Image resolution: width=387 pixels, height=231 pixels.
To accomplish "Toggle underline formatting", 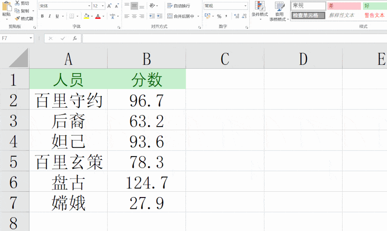I will pyautogui.click(x=57, y=16).
